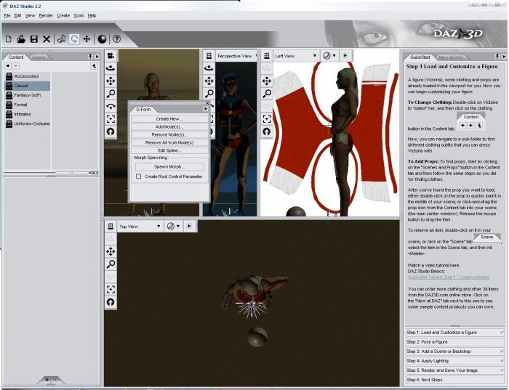This screenshot has height=390, width=509.
Task: Click the Content panel horizontal scrollbar
Action: [x=72, y=173]
